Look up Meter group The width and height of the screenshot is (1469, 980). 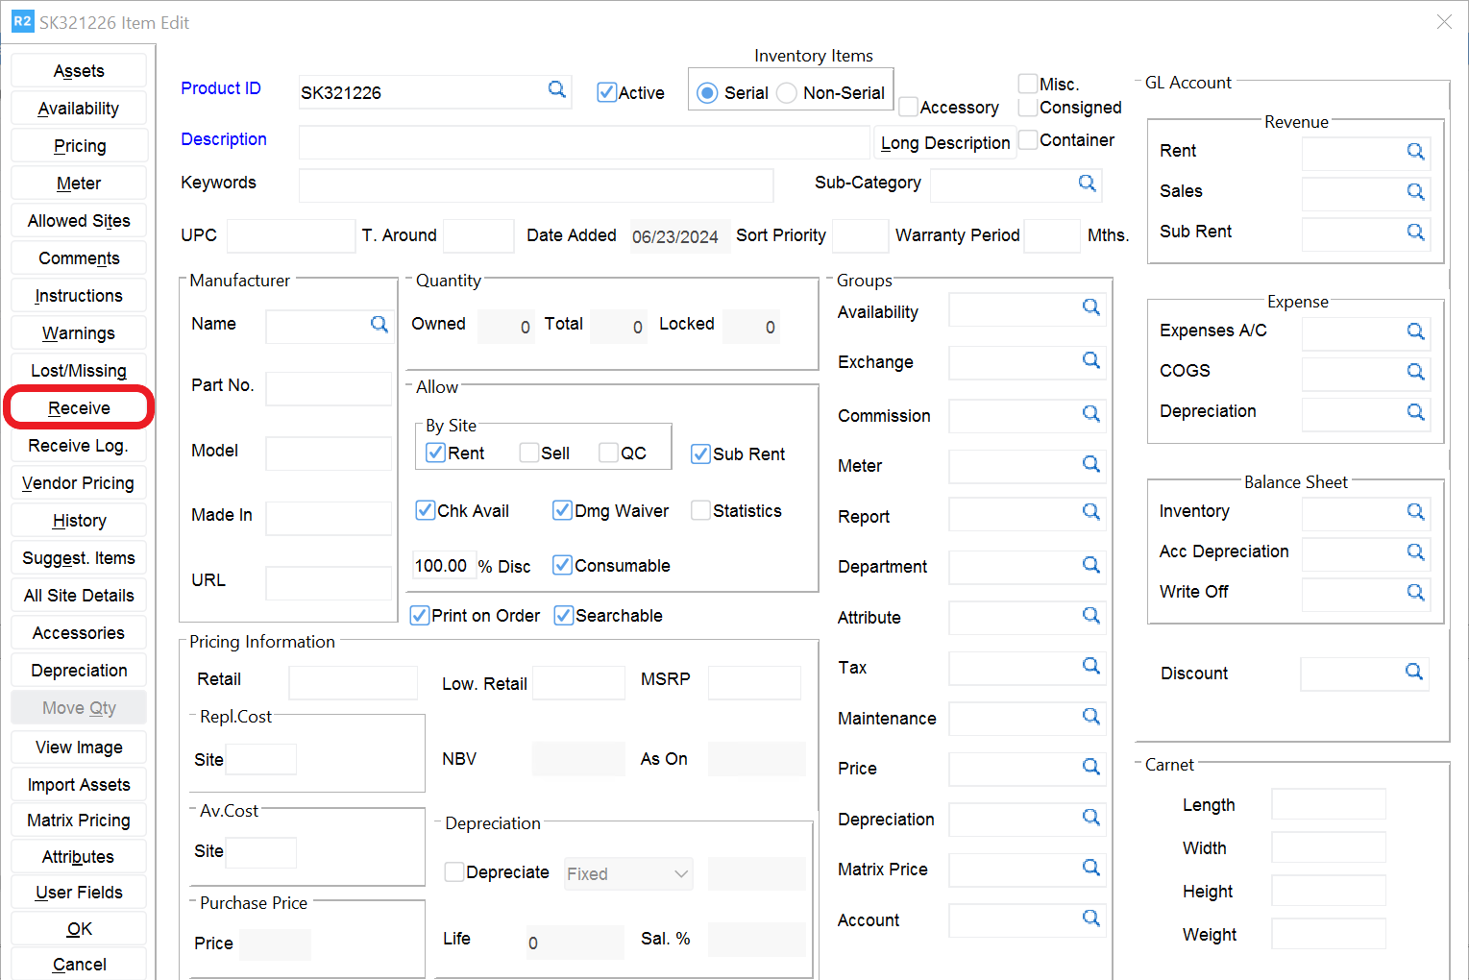click(x=1090, y=464)
